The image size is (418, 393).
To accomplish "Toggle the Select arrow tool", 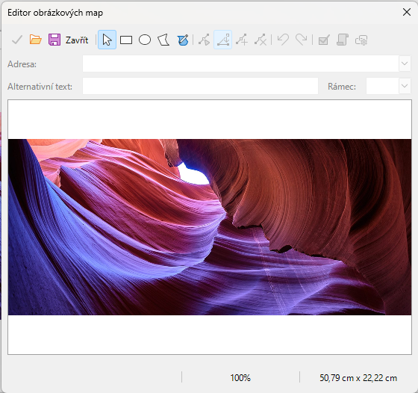I will (x=107, y=40).
